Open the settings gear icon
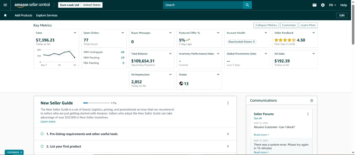 [323, 5]
